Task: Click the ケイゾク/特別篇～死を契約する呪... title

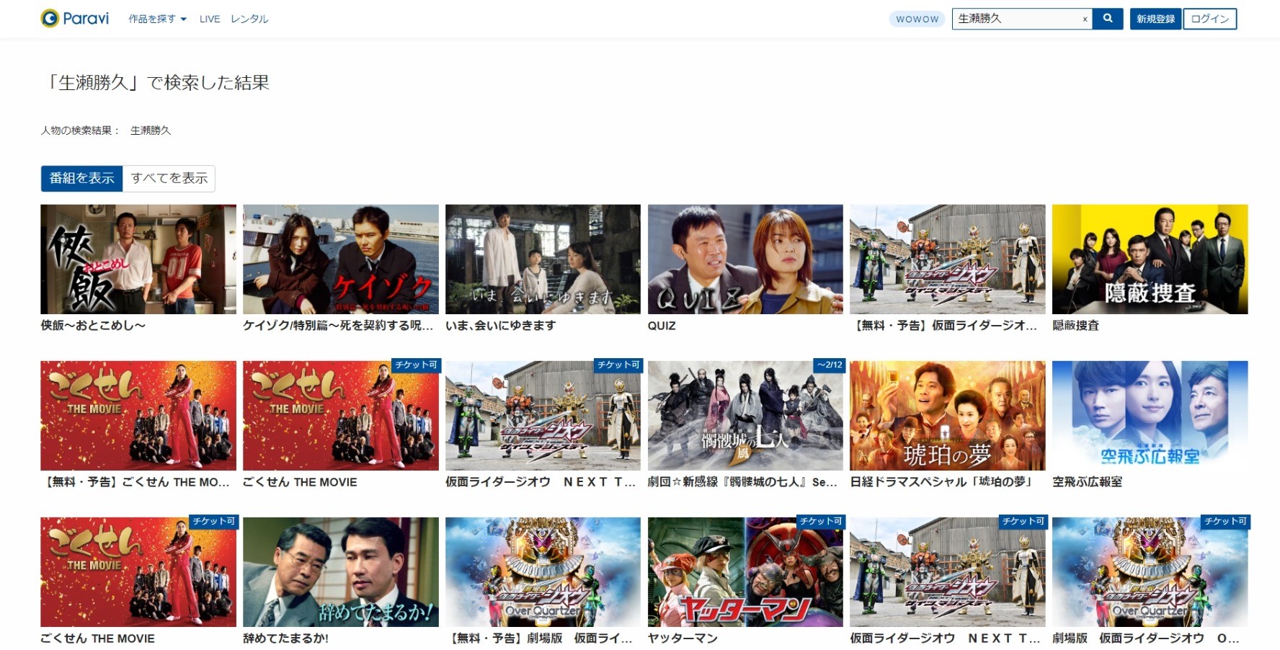Action: click(x=338, y=325)
